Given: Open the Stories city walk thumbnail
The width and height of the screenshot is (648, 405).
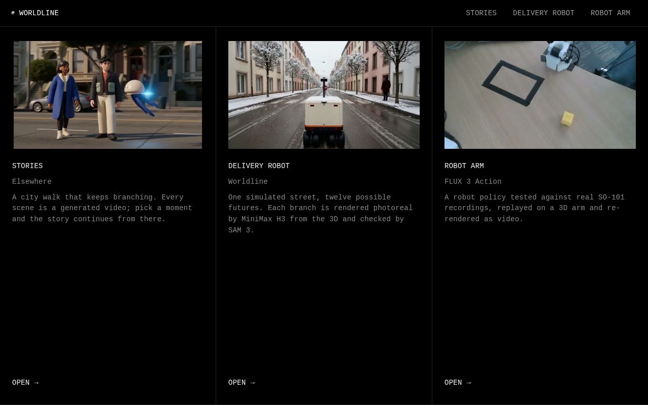Looking at the screenshot, I should (108, 95).
